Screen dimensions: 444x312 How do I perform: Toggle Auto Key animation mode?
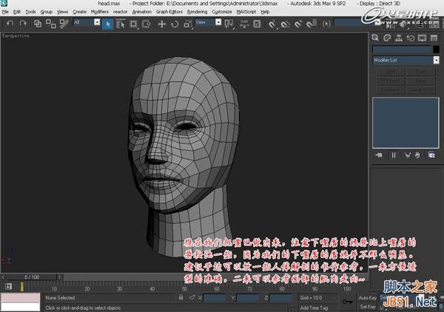(368, 297)
